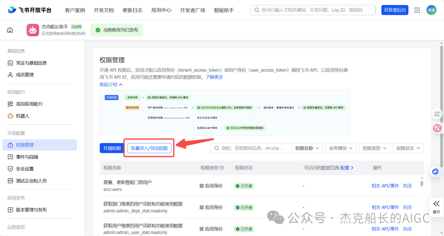The height and width of the screenshot is (236, 444).
Task: Open the apps grid icon in header
Action: pyautogui.click(x=417, y=10)
